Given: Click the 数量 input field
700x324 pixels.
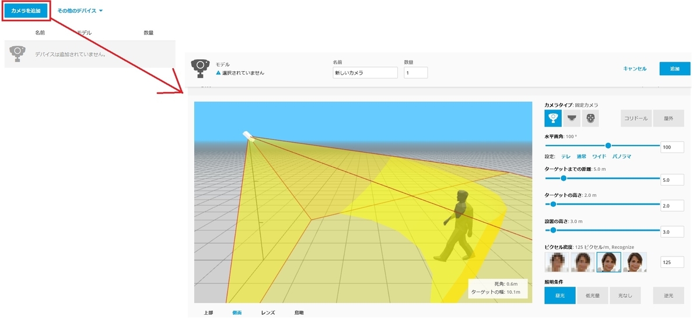Looking at the screenshot, I should click(x=416, y=73).
